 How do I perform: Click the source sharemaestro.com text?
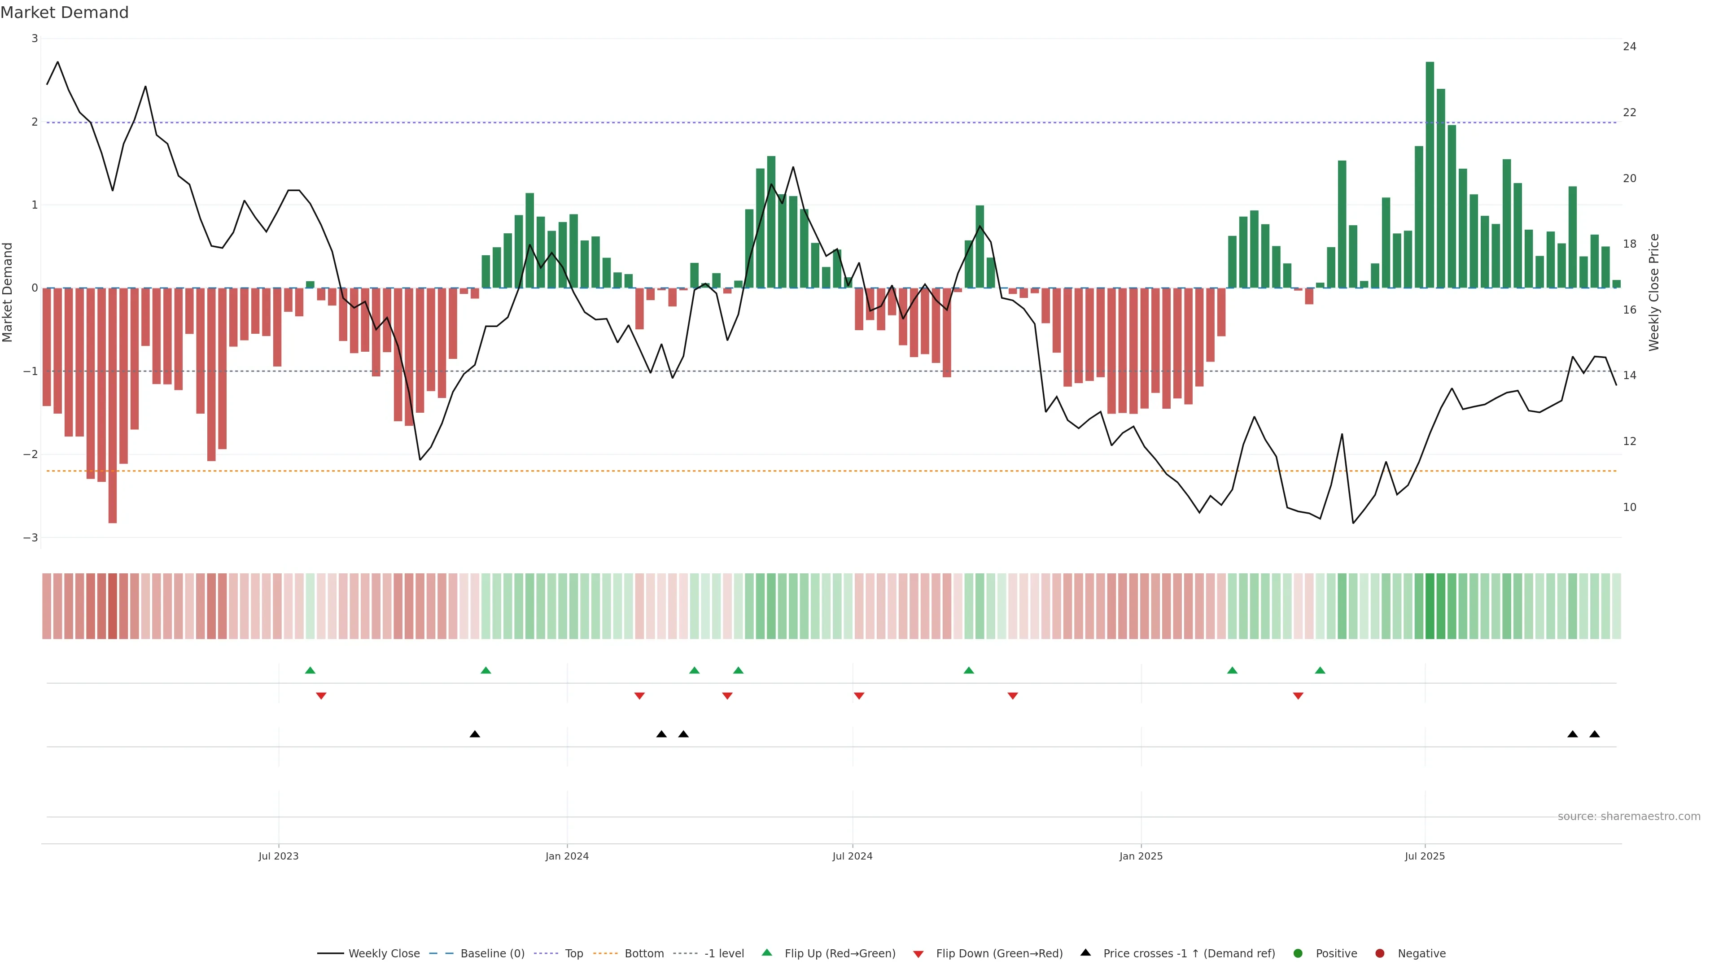(x=1629, y=816)
